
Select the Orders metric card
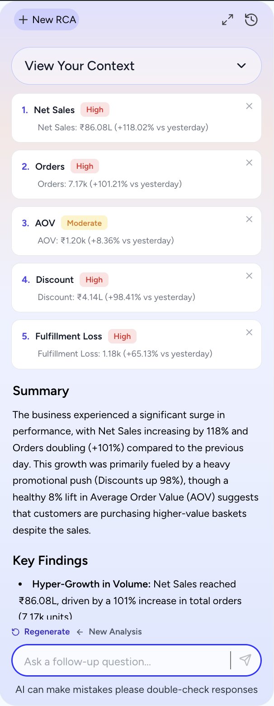136,175
